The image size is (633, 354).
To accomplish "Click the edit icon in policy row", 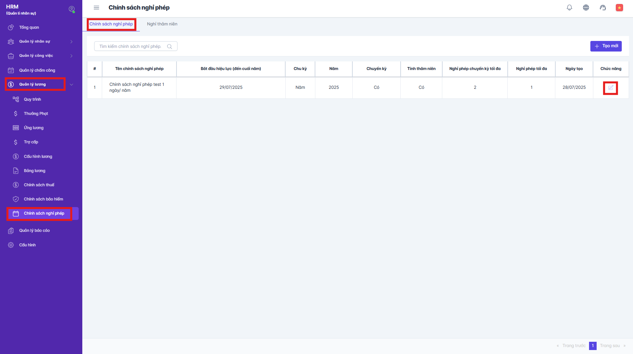I will pyautogui.click(x=611, y=88).
